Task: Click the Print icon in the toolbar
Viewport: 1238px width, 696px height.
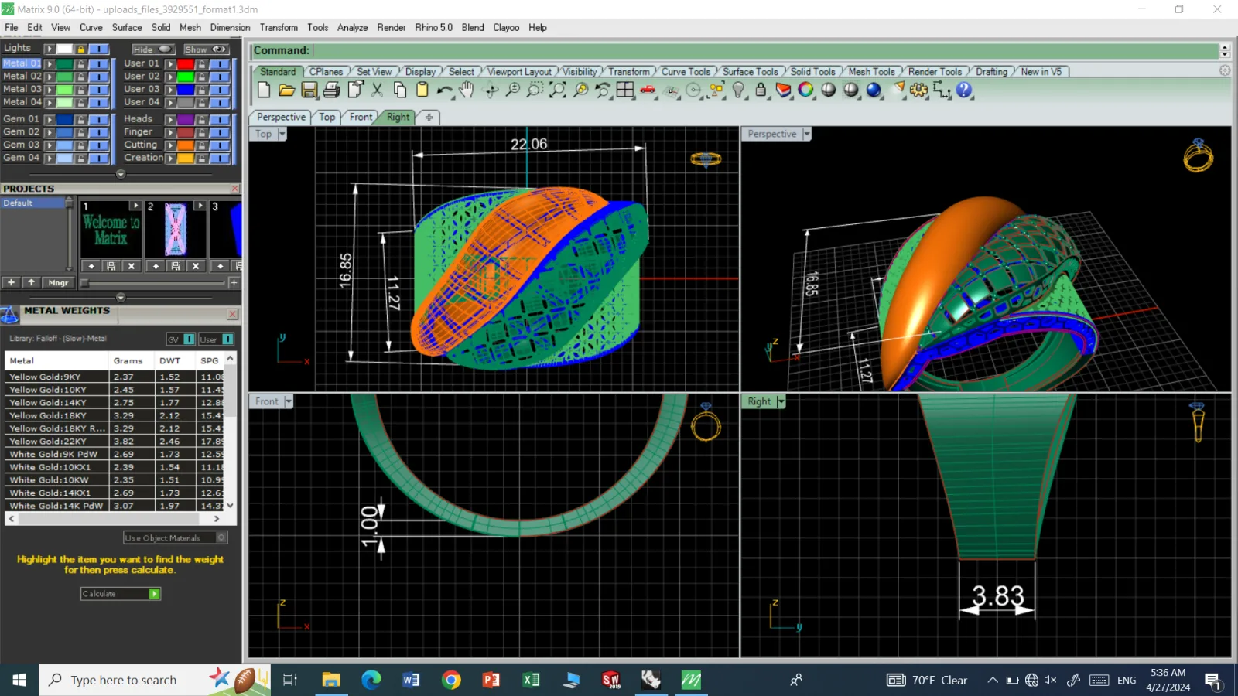Action: point(332,90)
